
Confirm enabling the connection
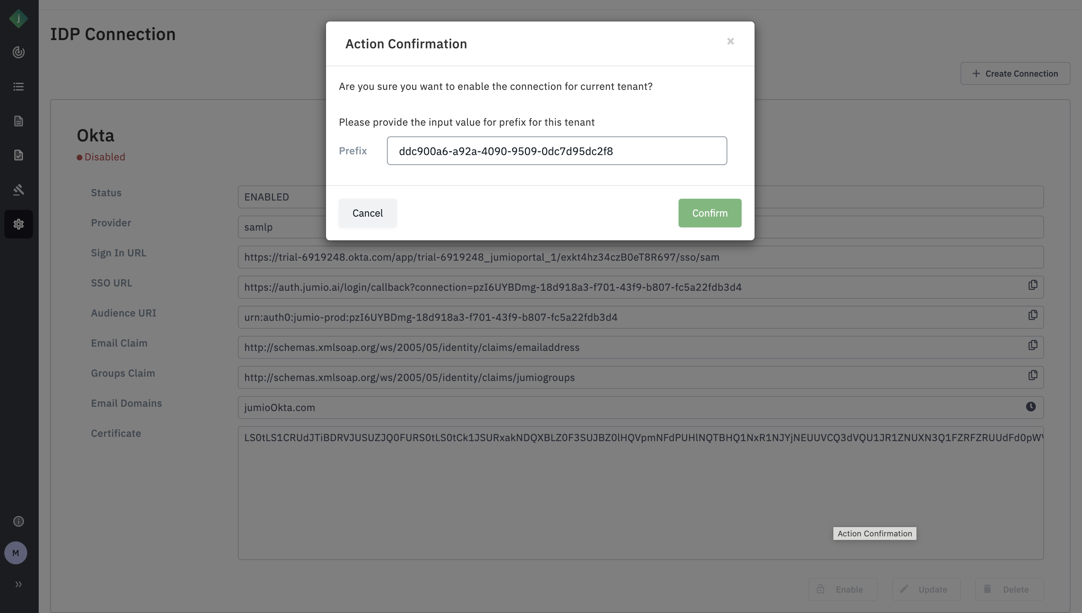click(710, 213)
